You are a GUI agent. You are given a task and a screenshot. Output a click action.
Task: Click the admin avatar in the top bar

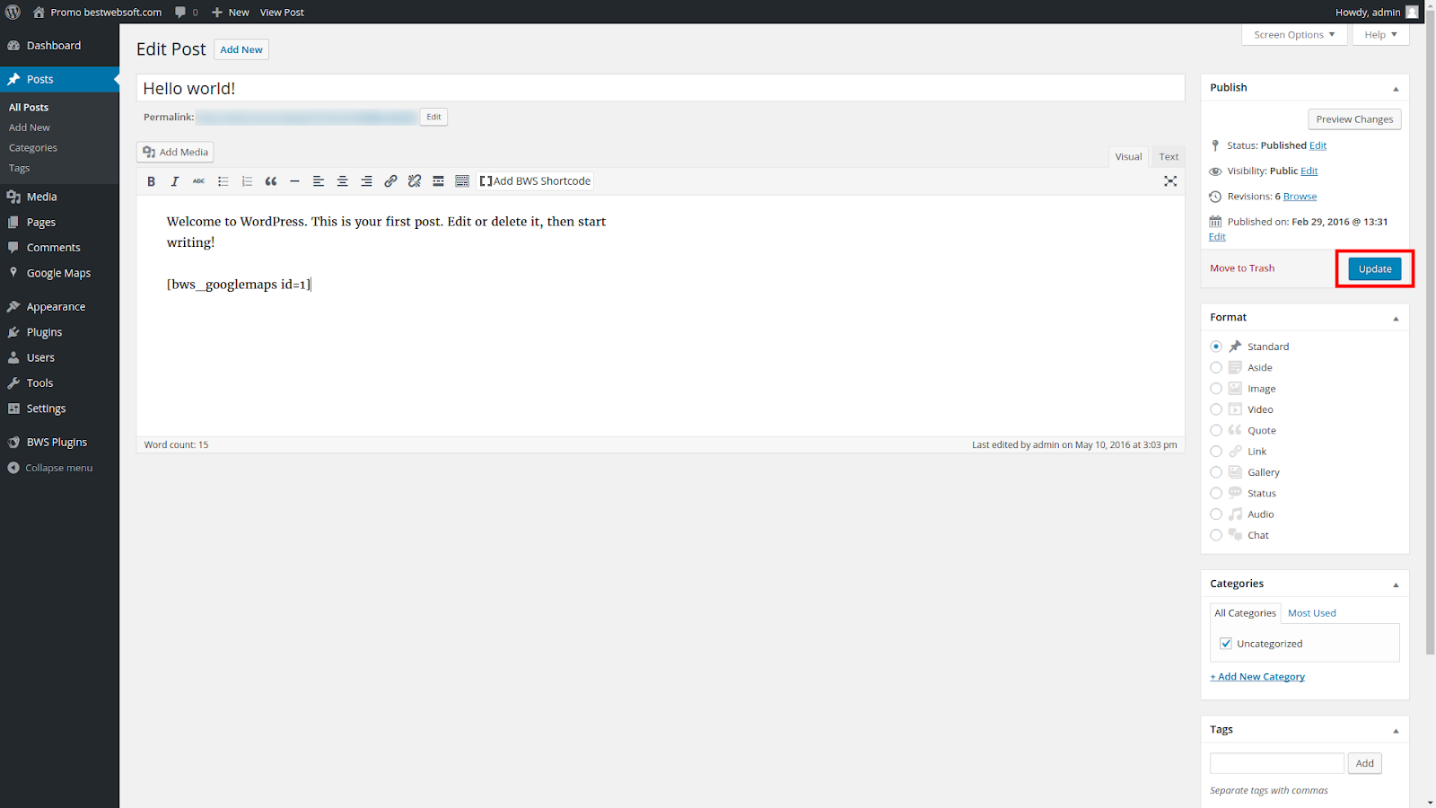pyautogui.click(x=1412, y=12)
